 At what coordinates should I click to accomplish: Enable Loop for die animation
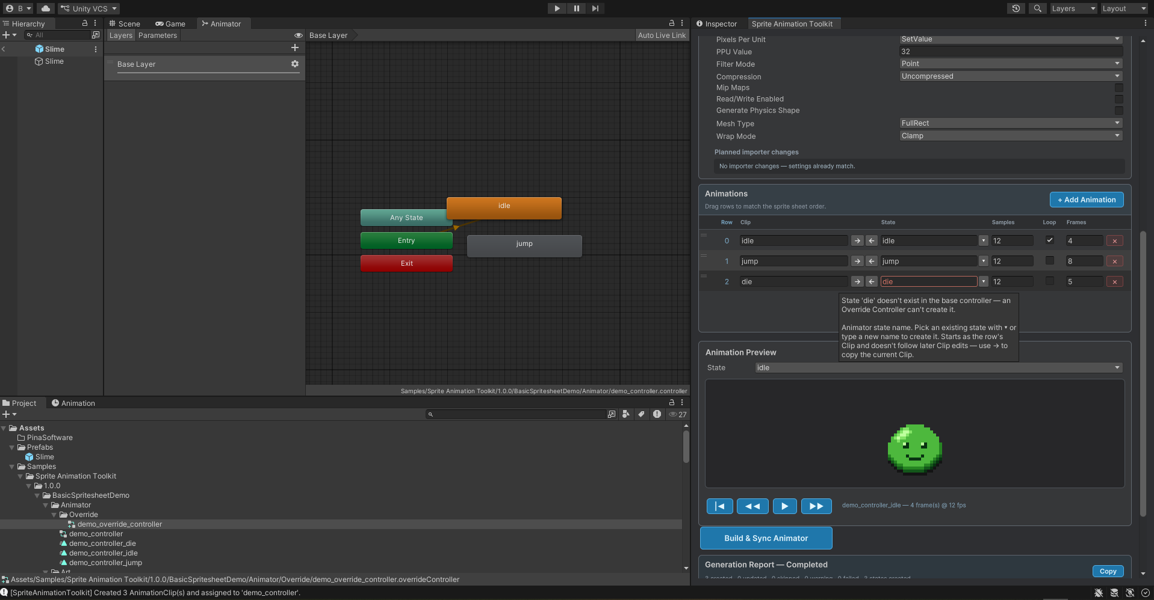(x=1050, y=281)
